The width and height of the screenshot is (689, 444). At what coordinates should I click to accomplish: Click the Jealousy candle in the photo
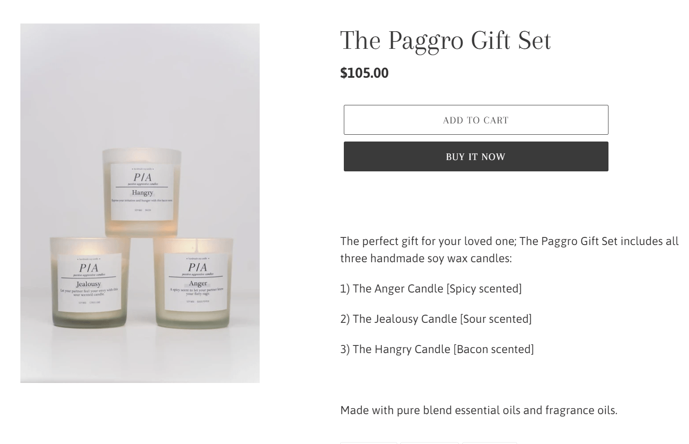click(89, 281)
